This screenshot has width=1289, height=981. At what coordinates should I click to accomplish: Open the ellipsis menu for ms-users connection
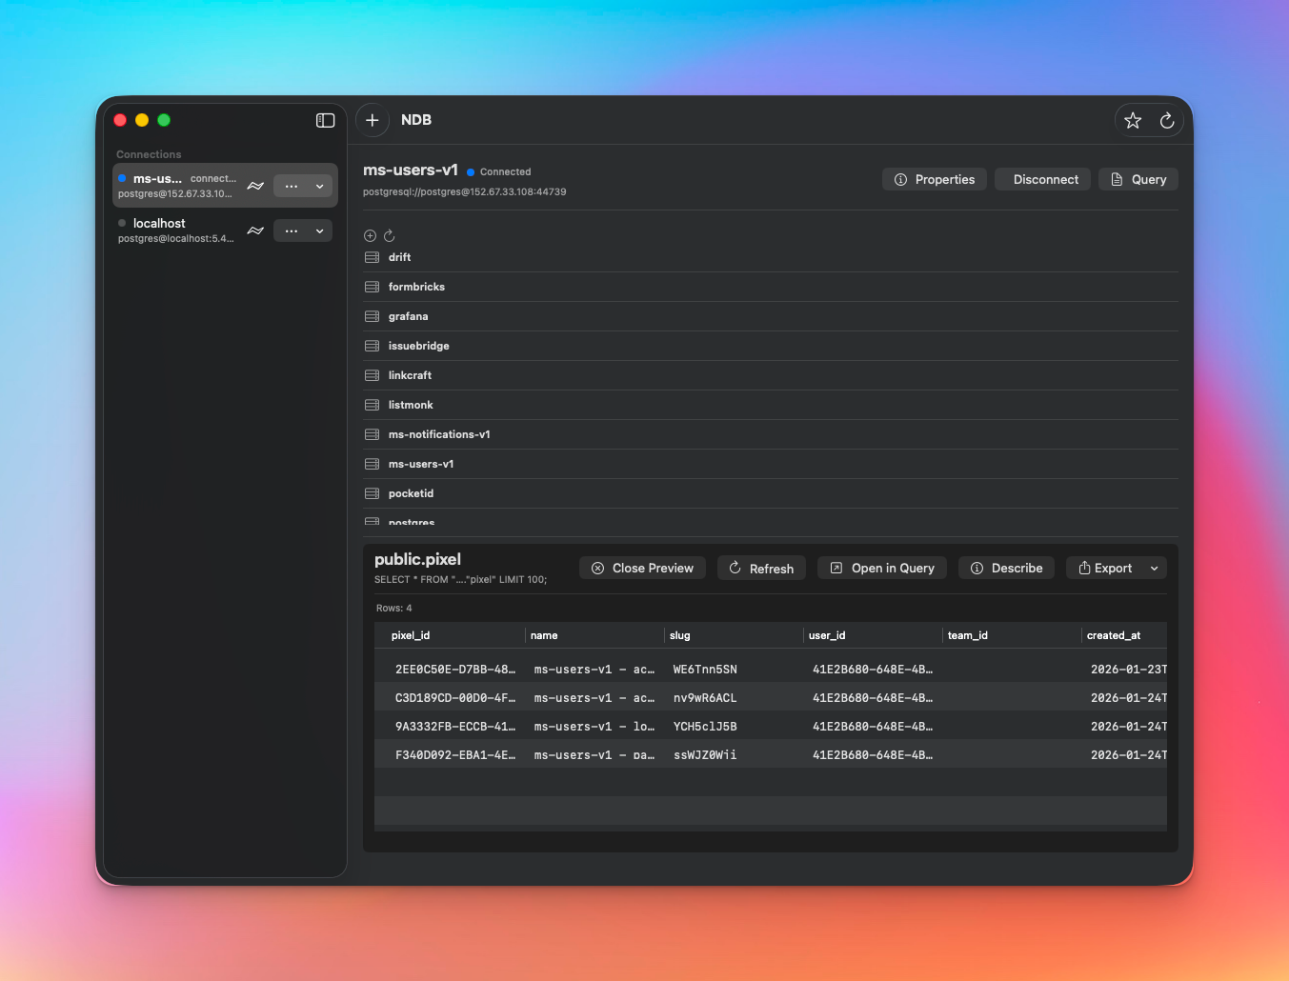(291, 186)
